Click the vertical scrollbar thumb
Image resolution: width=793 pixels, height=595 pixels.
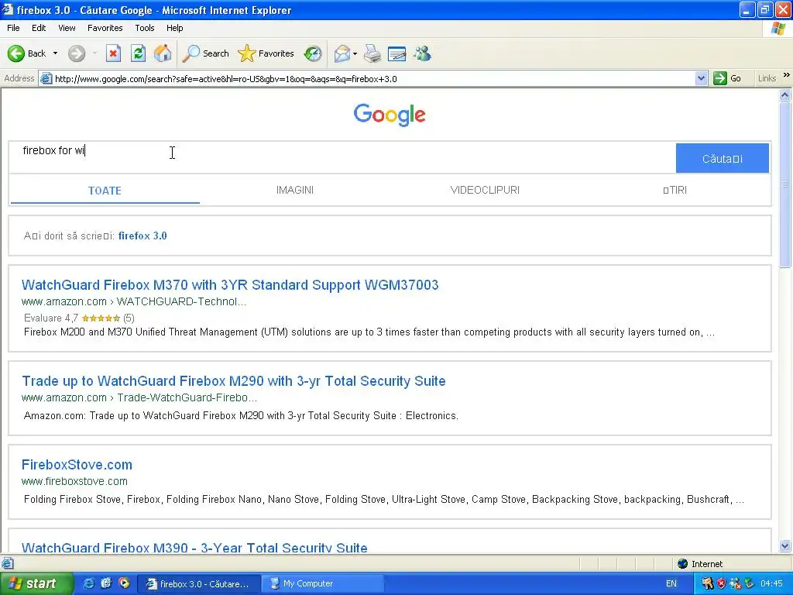pos(785,184)
